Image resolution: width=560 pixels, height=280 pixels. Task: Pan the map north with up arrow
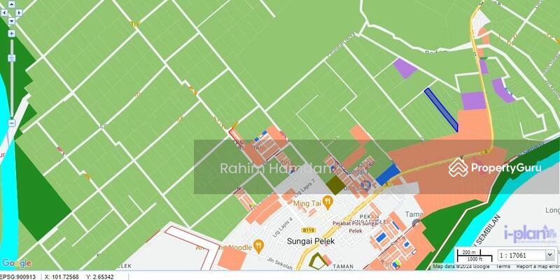(x=11, y=3)
